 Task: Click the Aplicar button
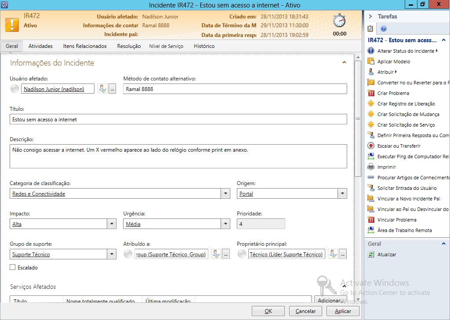click(x=343, y=311)
